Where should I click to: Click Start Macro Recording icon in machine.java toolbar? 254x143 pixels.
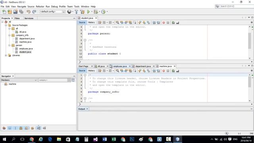click(164, 71)
